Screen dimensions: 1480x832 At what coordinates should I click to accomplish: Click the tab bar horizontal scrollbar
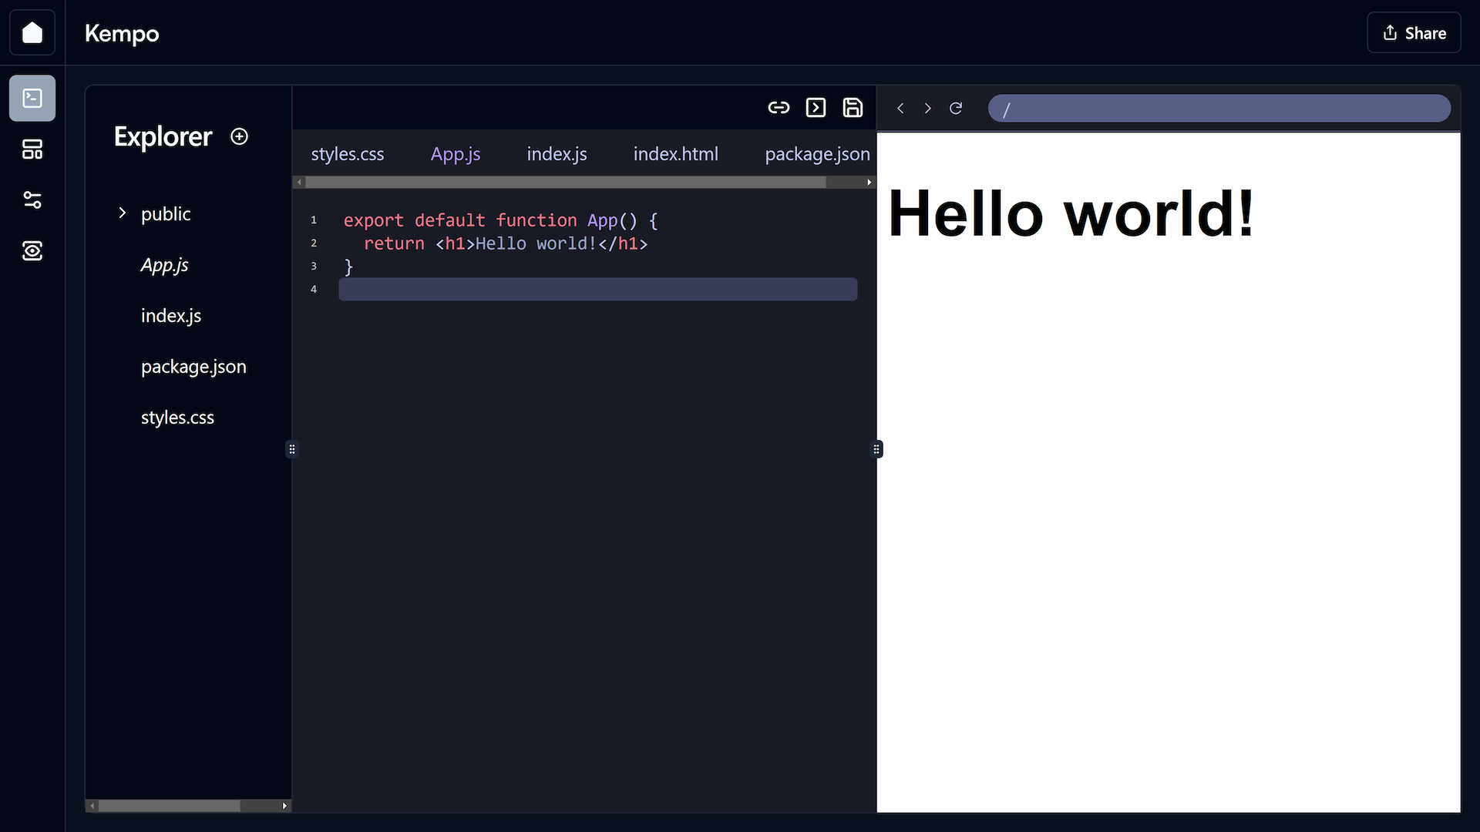pyautogui.click(x=565, y=183)
